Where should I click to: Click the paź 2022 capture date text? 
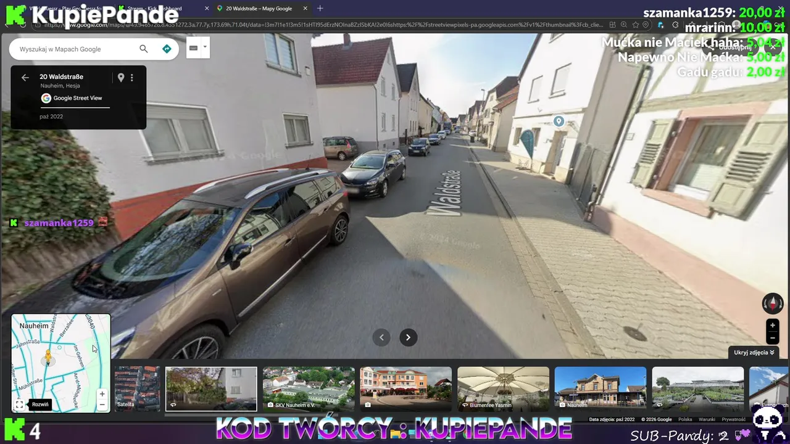point(51,117)
